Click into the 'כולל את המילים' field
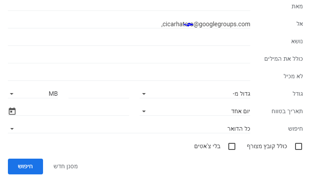This screenshot has width=310, height=184. point(129,59)
